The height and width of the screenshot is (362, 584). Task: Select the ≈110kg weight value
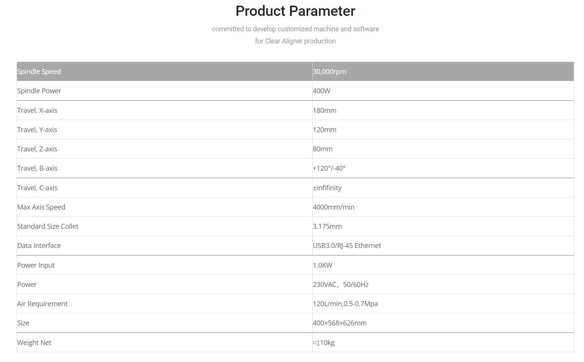coord(324,343)
